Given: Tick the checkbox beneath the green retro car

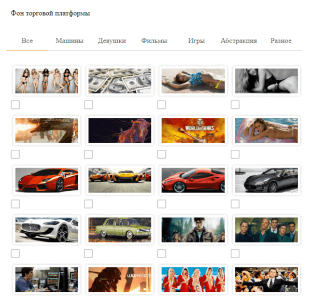Looking at the screenshot, I should [89, 253].
